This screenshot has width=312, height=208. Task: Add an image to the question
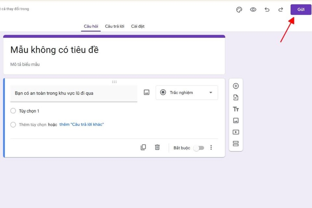pos(147,92)
